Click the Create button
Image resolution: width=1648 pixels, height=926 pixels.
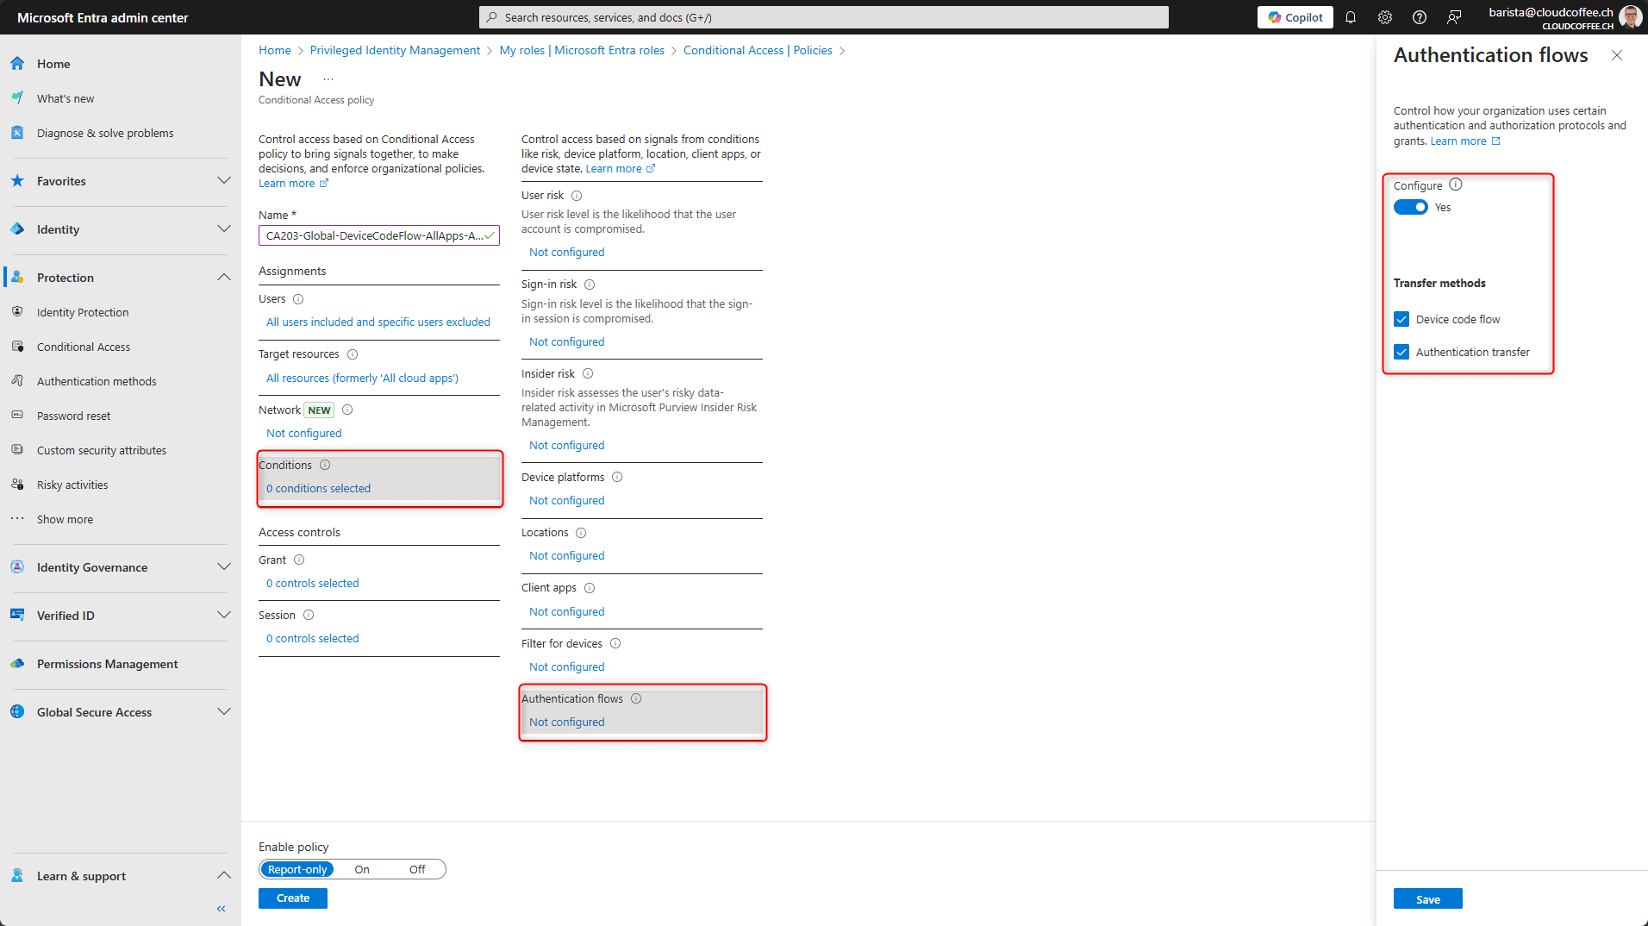click(293, 898)
